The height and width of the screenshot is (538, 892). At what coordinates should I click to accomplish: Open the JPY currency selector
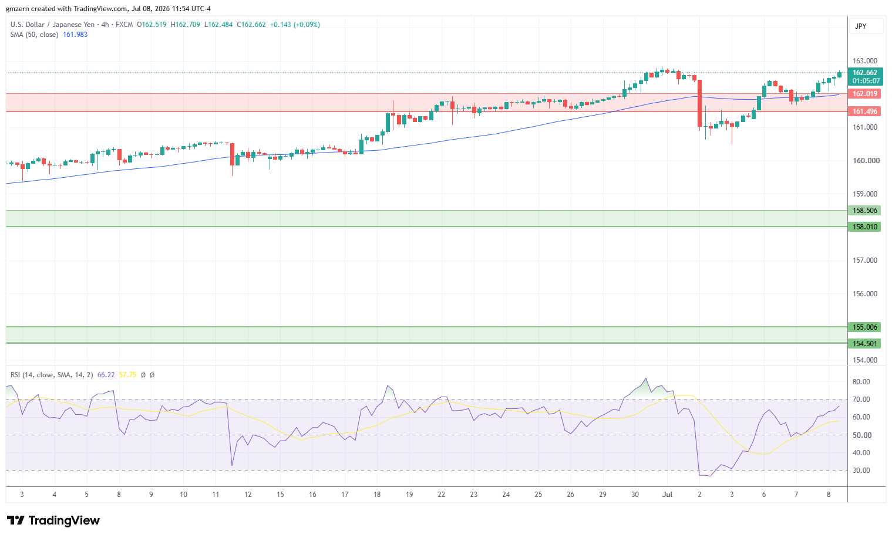point(866,26)
